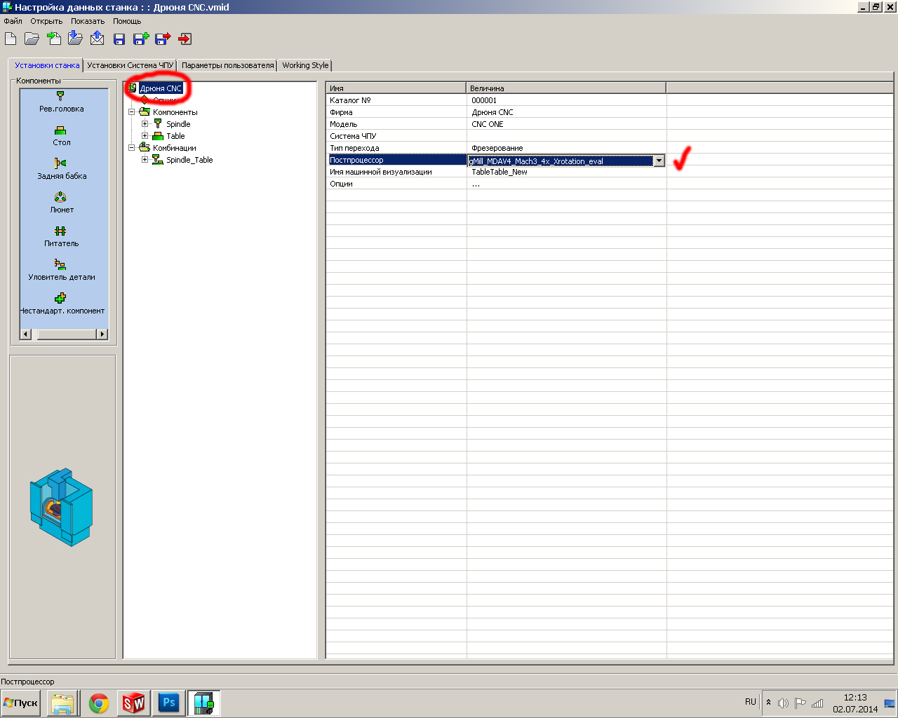Click the Величина column header
The width and height of the screenshot is (898, 718).
[x=566, y=88]
